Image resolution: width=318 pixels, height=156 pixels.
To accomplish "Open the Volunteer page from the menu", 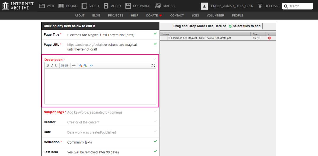I will (x=215, y=15).
